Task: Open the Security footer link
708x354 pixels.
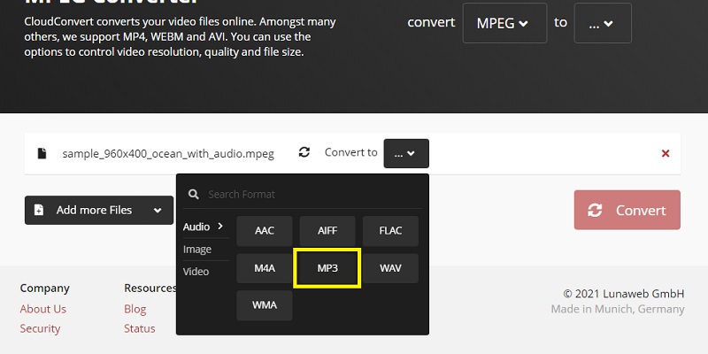Action: tap(40, 328)
